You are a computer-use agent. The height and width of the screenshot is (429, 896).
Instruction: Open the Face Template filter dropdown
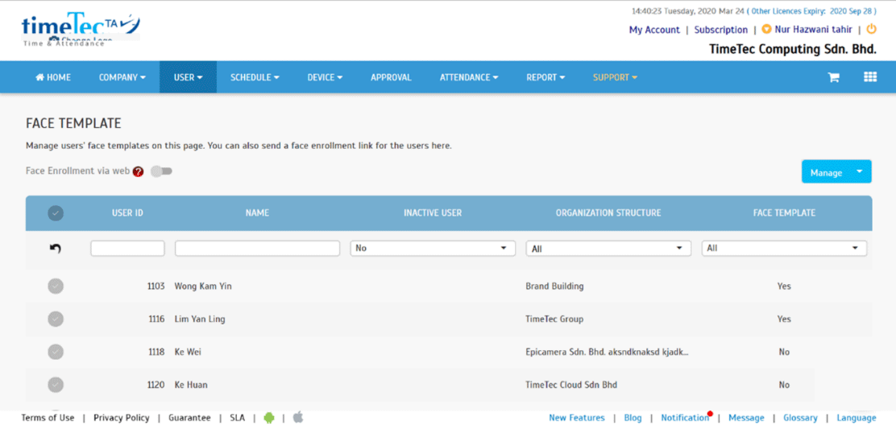[x=784, y=248]
